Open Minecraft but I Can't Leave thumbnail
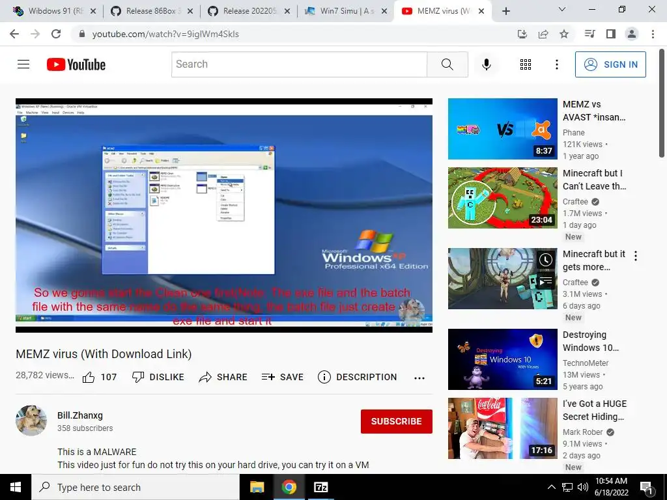The image size is (667, 500). pyautogui.click(x=502, y=198)
